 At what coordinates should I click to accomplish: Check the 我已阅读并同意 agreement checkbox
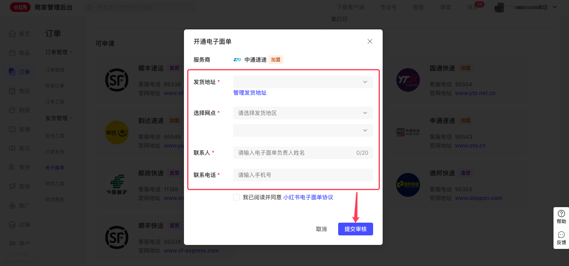pyautogui.click(x=236, y=197)
